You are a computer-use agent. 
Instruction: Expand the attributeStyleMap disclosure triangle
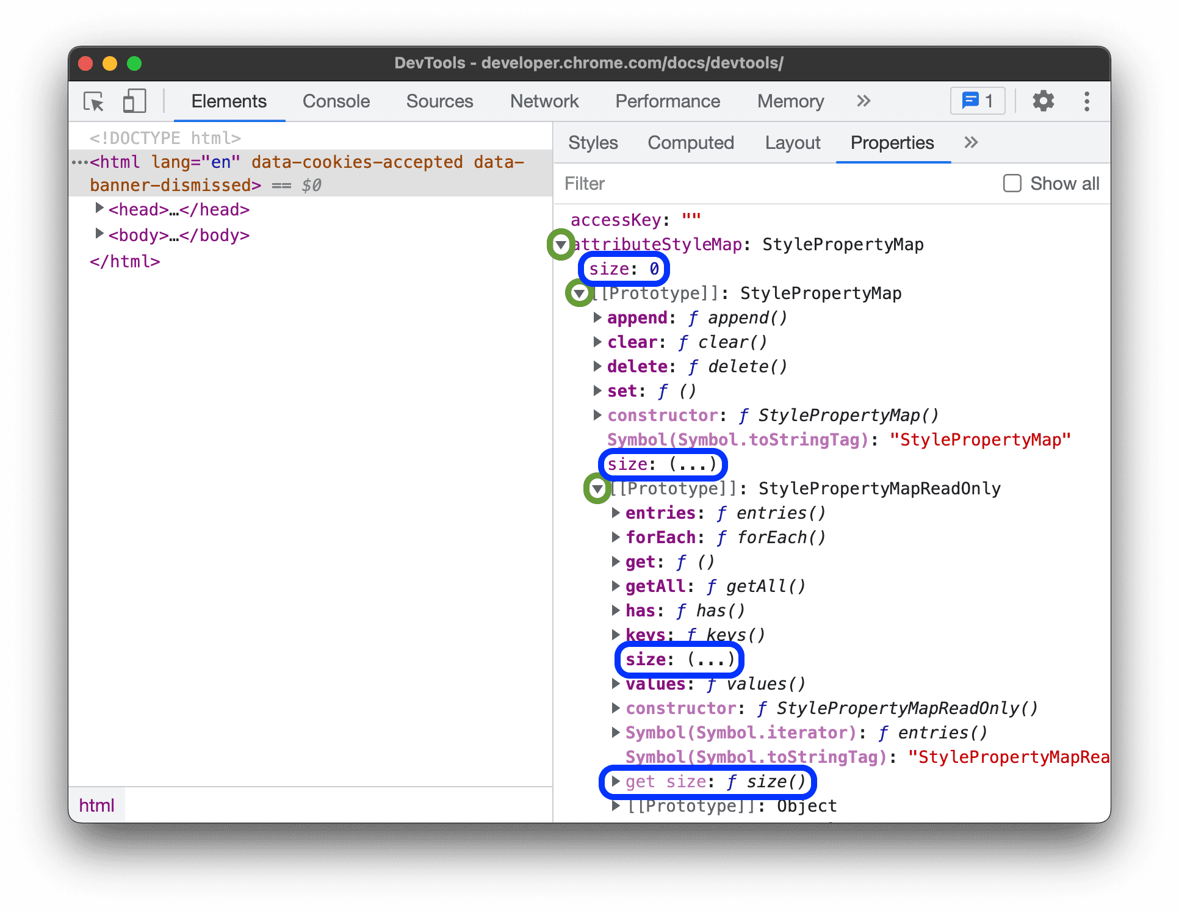point(564,244)
